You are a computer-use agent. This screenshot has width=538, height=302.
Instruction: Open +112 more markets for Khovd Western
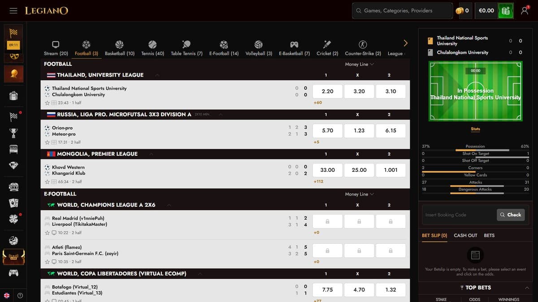pyautogui.click(x=318, y=182)
